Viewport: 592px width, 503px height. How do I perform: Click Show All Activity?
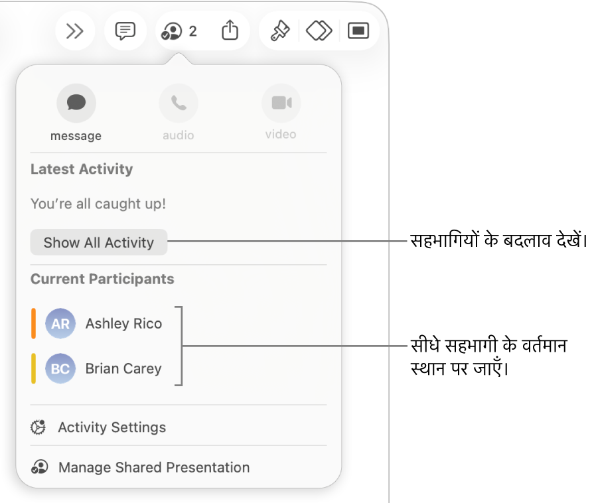click(x=98, y=242)
